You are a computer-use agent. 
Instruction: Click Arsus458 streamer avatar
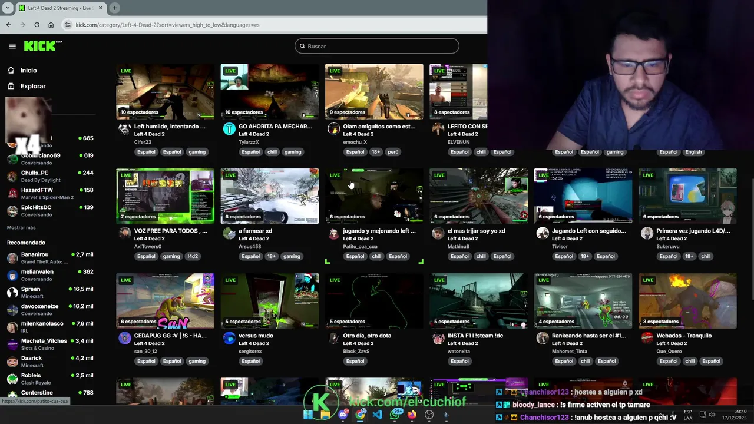(x=229, y=233)
